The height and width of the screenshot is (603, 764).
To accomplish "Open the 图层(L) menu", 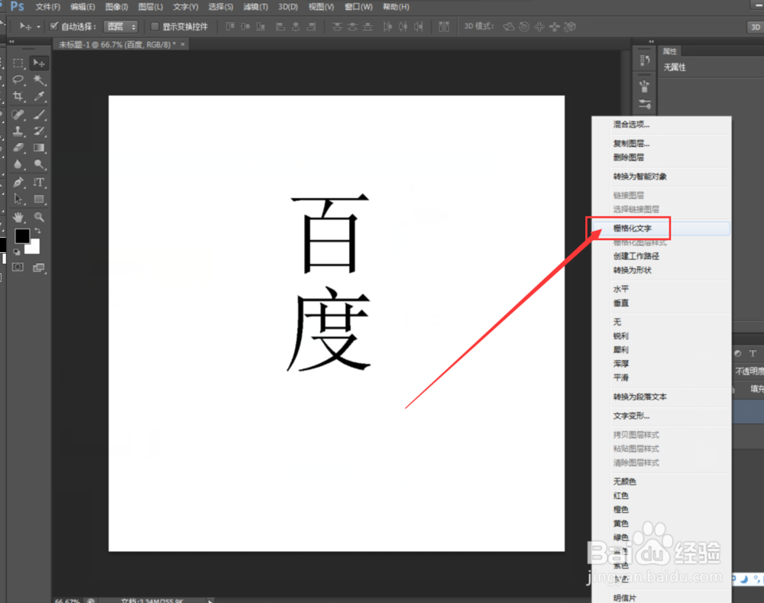I will (151, 7).
